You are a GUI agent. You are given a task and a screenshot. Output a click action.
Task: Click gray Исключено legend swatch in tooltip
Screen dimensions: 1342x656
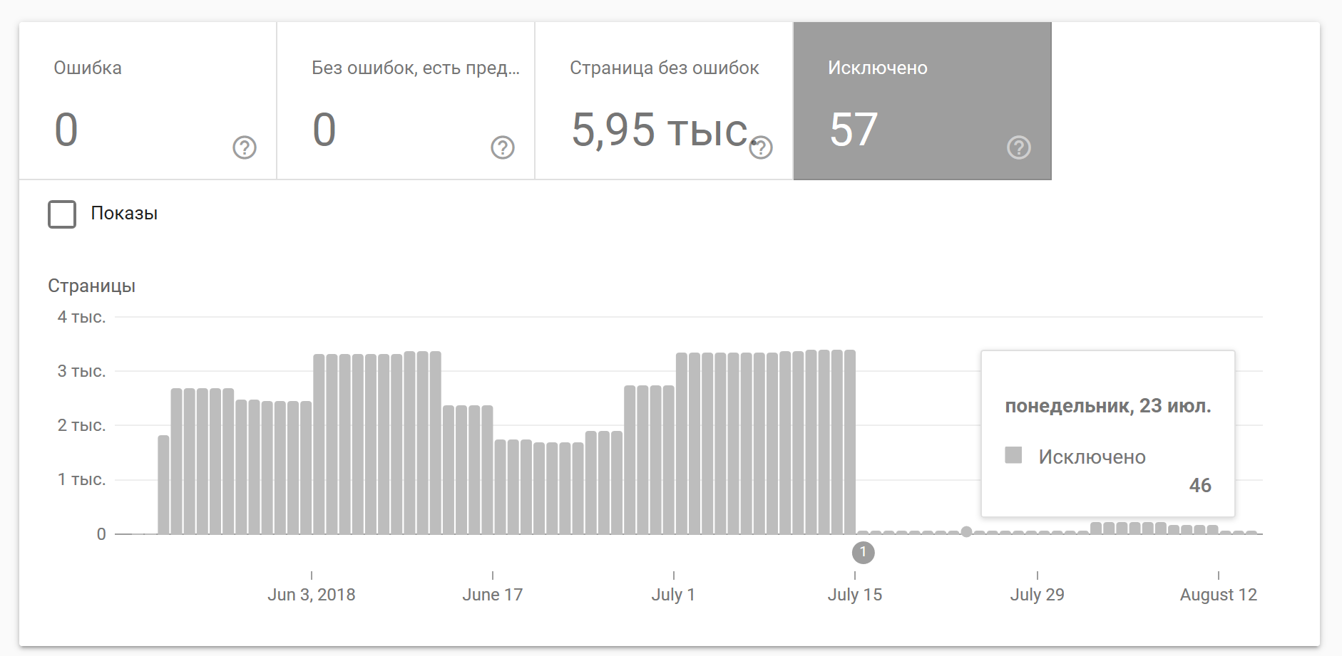1013,455
